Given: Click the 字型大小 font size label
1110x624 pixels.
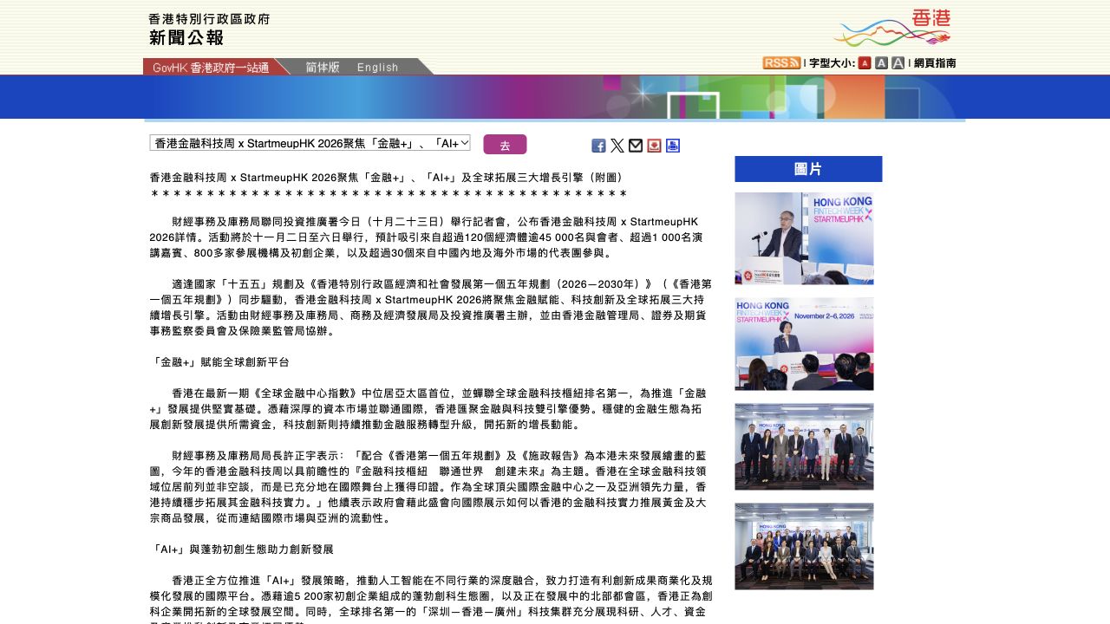Looking at the screenshot, I should pyautogui.click(x=832, y=63).
